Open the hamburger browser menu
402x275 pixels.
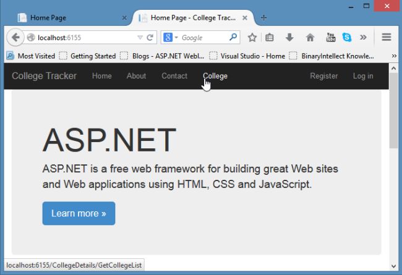[x=387, y=38]
